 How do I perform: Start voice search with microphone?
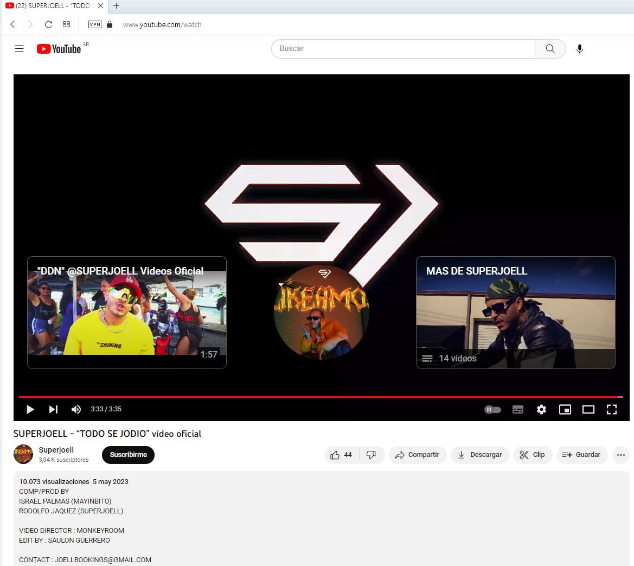[579, 48]
